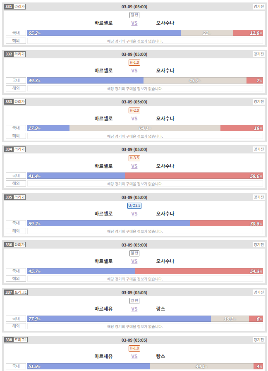Select the 국내 tab in match 331
268x371 pixels.
click(x=16, y=33)
